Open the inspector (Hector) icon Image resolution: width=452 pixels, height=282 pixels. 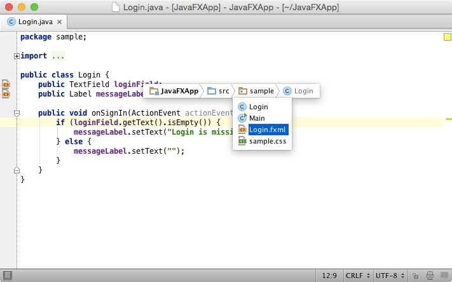[x=430, y=276]
